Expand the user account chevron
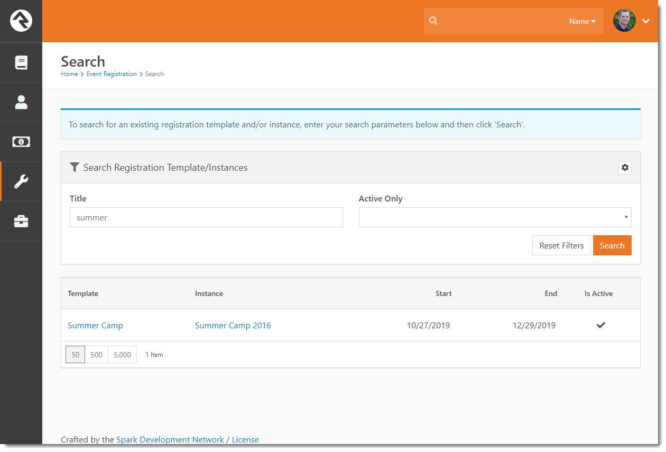 pos(646,21)
